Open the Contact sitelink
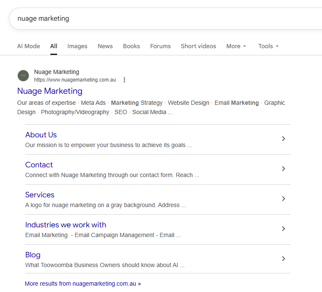This screenshot has width=322, height=292. click(39, 165)
